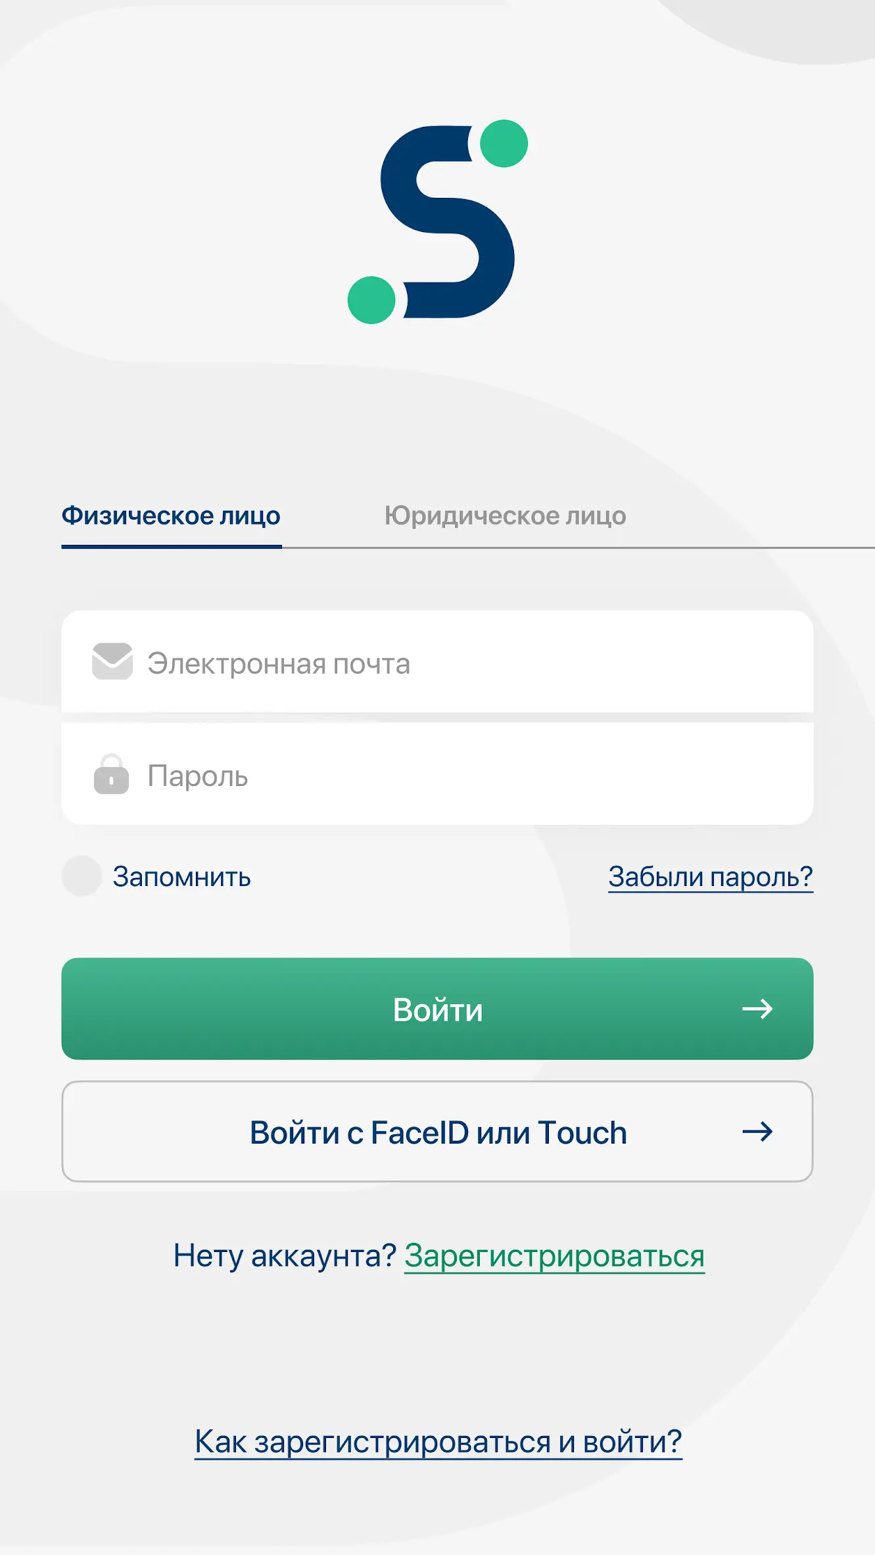This screenshot has height=1555, width=875.
Task: Focus the Пароль input field
Action: click(437, 774)
